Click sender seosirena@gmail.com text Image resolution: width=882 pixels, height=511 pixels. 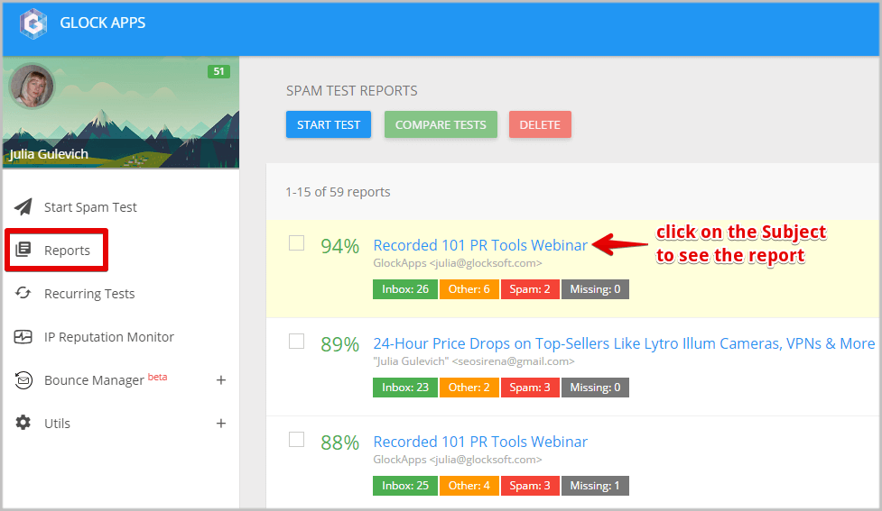(513, 361)
